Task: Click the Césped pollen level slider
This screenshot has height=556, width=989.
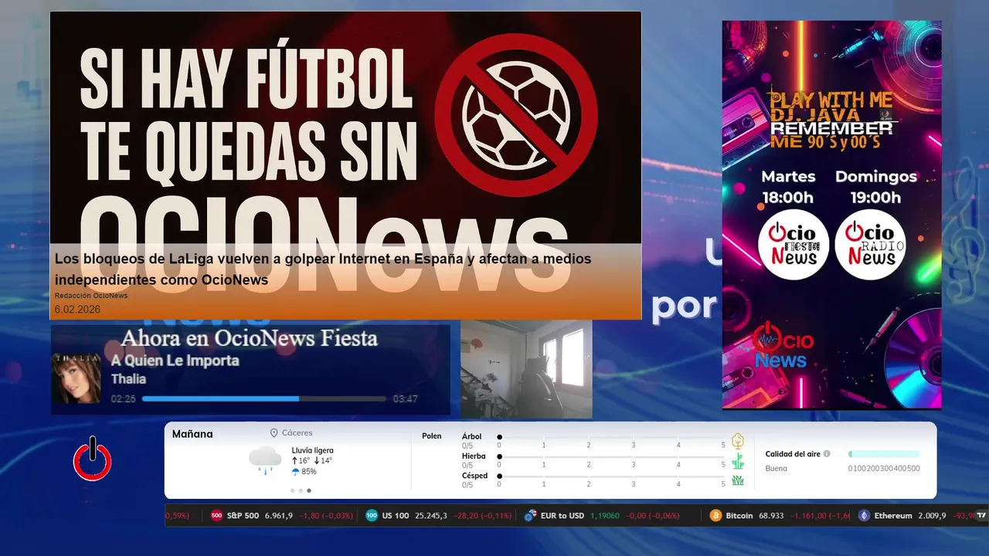Action: [611, 476]
